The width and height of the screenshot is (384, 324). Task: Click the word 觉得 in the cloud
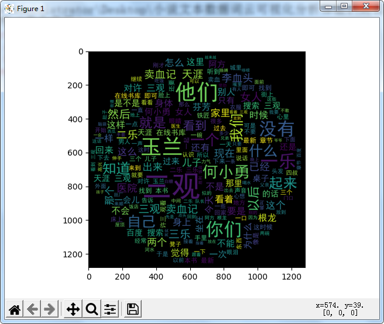pos(180,253)
